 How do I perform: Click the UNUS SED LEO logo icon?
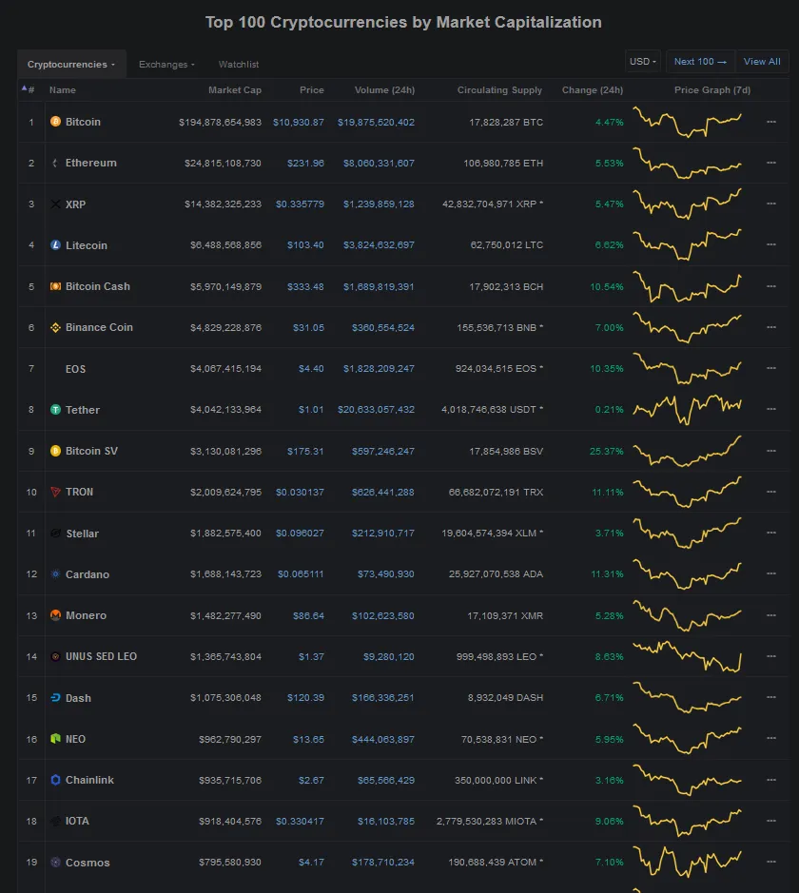click(x=55, y=656)
